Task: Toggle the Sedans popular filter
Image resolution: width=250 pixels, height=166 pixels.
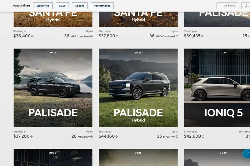Action: 80,6
